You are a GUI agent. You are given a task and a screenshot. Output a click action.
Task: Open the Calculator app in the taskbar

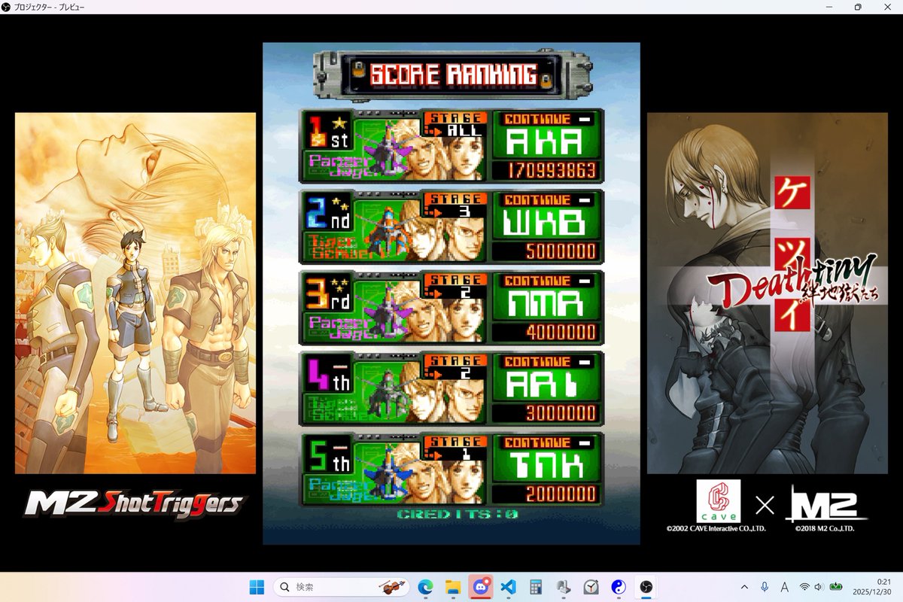pos(536,586)
